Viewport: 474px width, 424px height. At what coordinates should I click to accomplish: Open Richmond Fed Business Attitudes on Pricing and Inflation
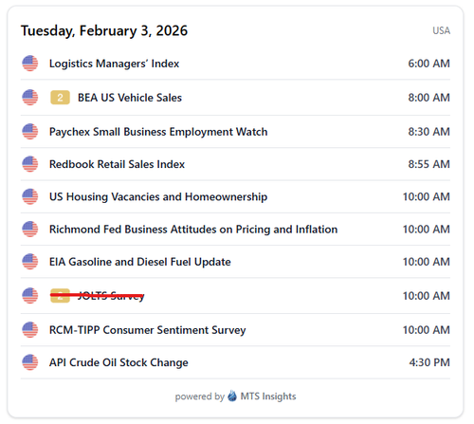[193, 230]
